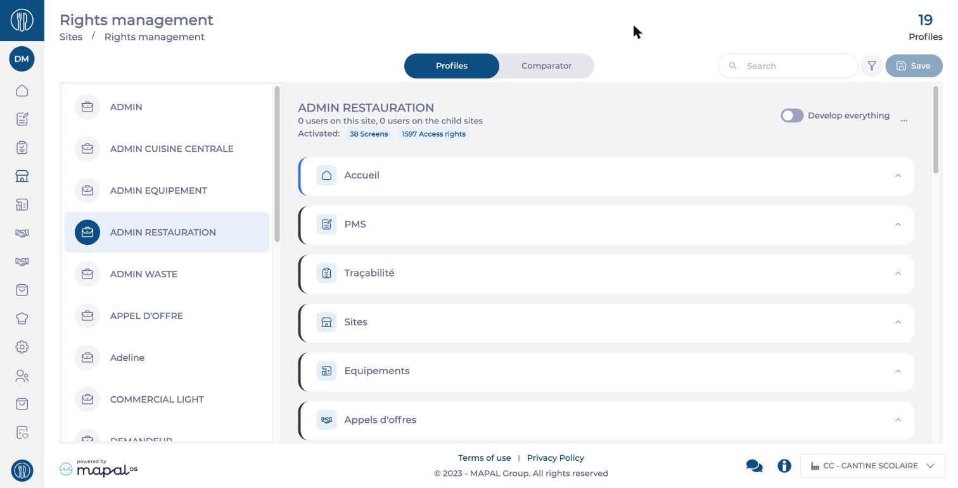Select the ADMIN WASTE profile
Viewport: 958px width, 488px height.
(167, 274)
